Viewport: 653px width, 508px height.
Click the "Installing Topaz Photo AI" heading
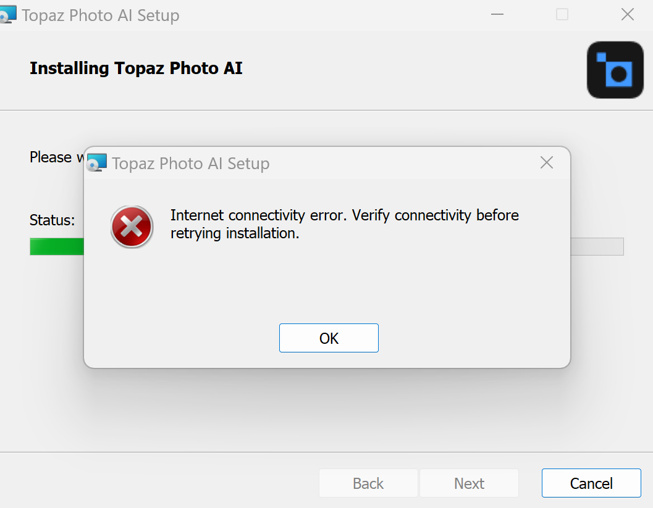136,68
